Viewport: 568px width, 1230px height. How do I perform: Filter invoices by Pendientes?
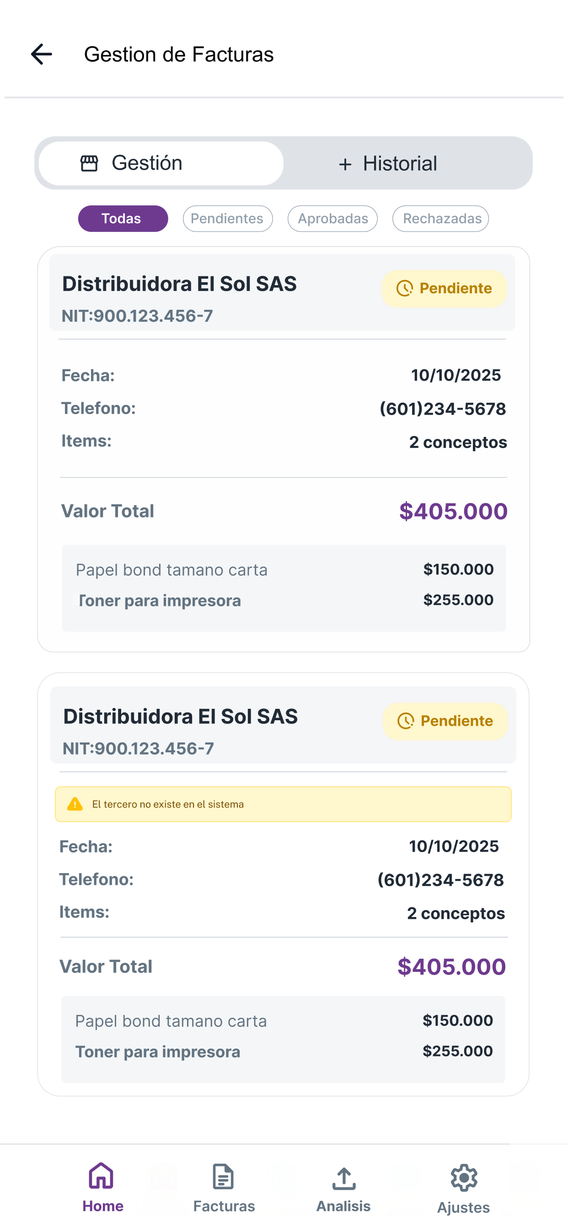click(x=228, y=219)
